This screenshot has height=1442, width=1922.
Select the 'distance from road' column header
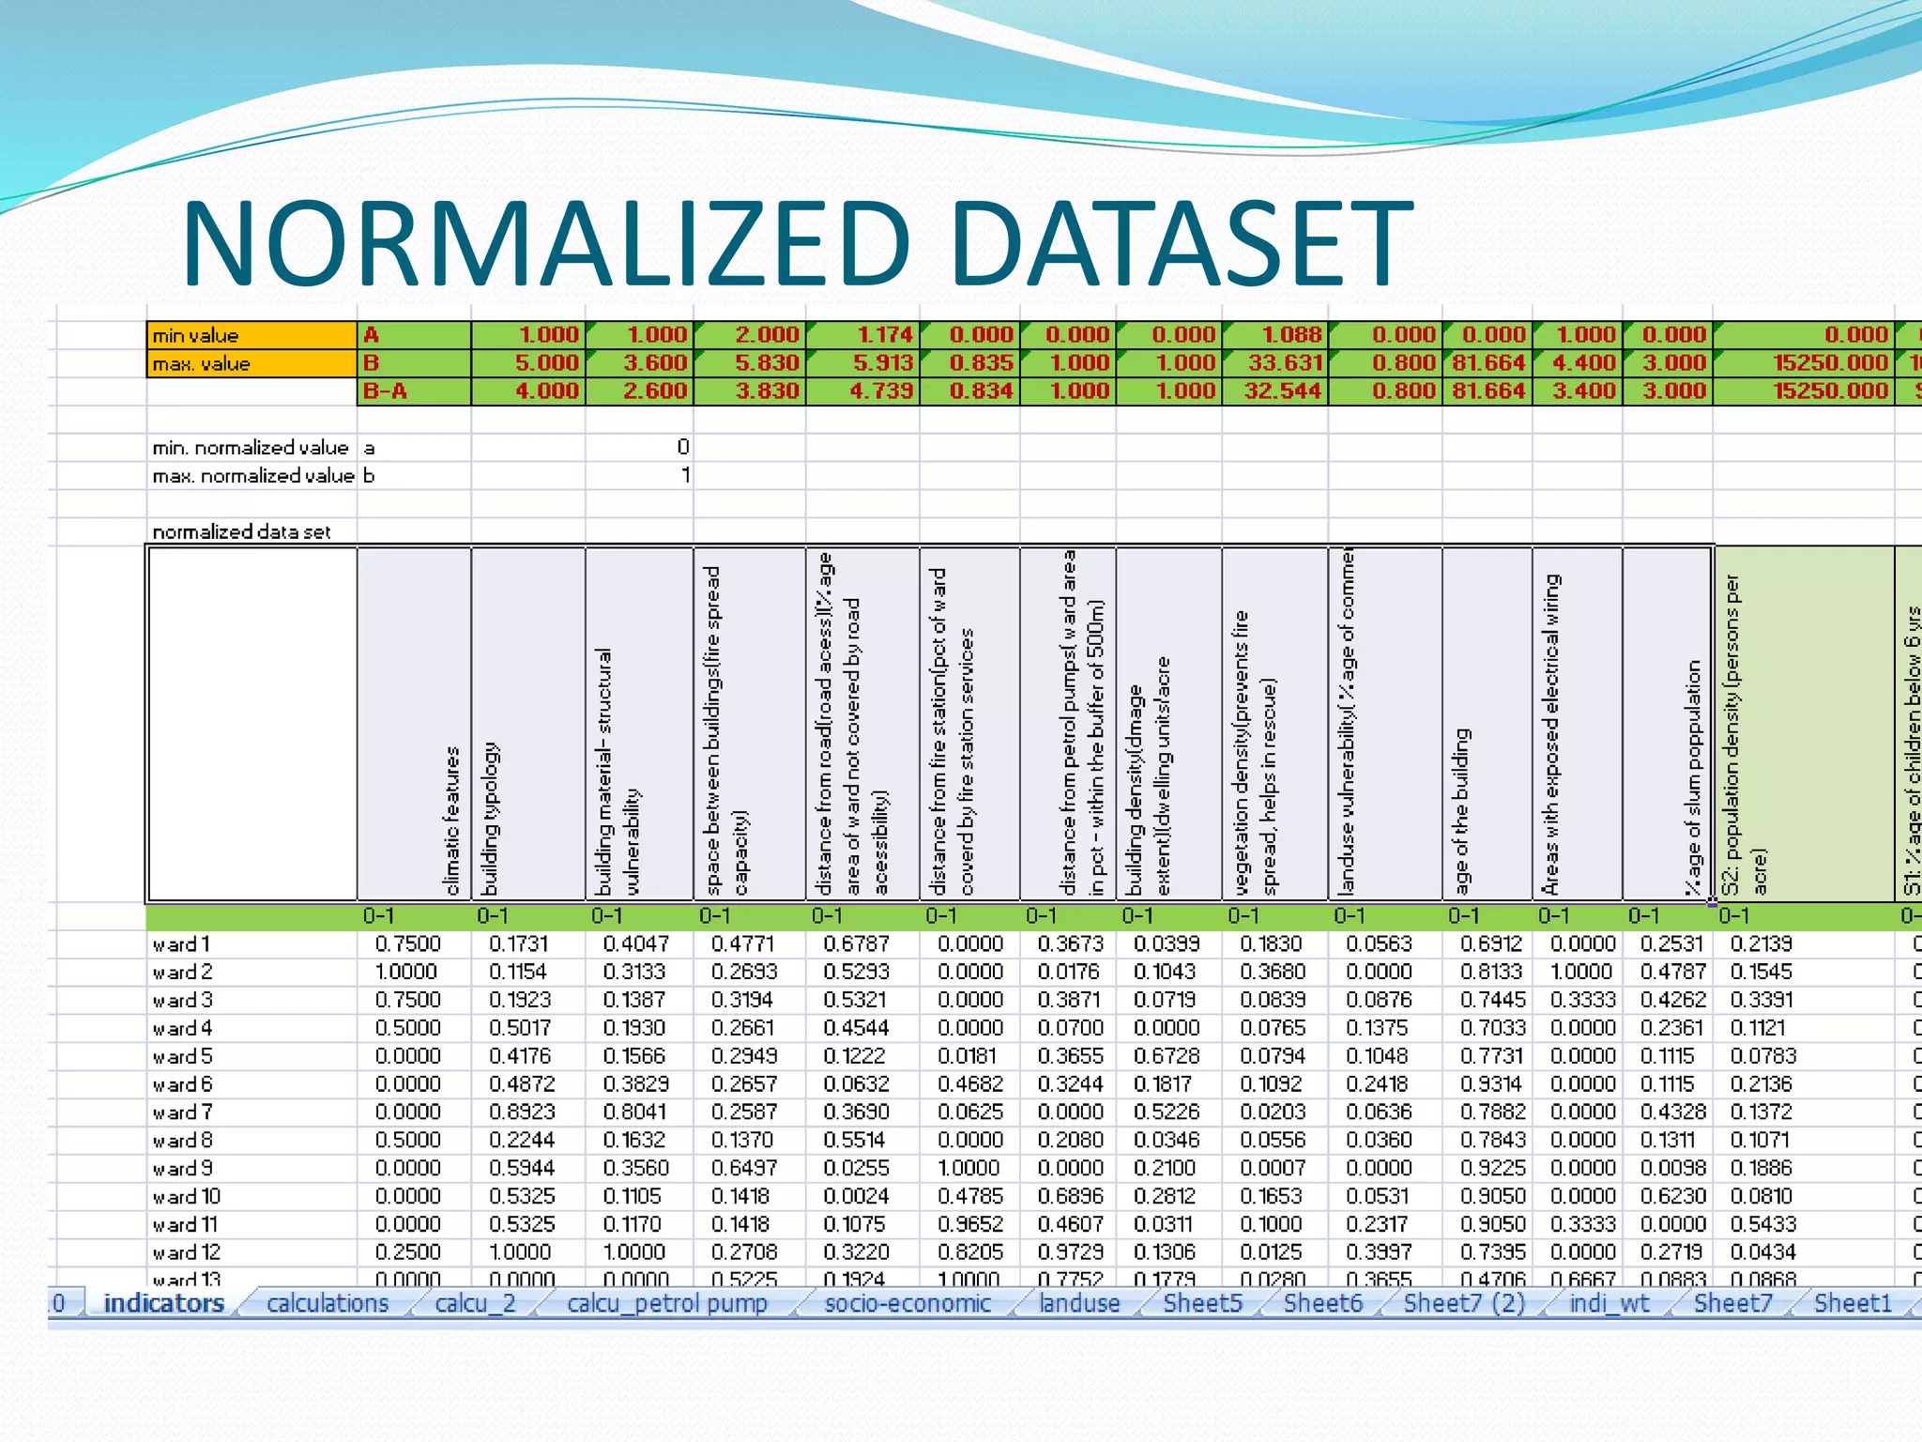point(862,724)
